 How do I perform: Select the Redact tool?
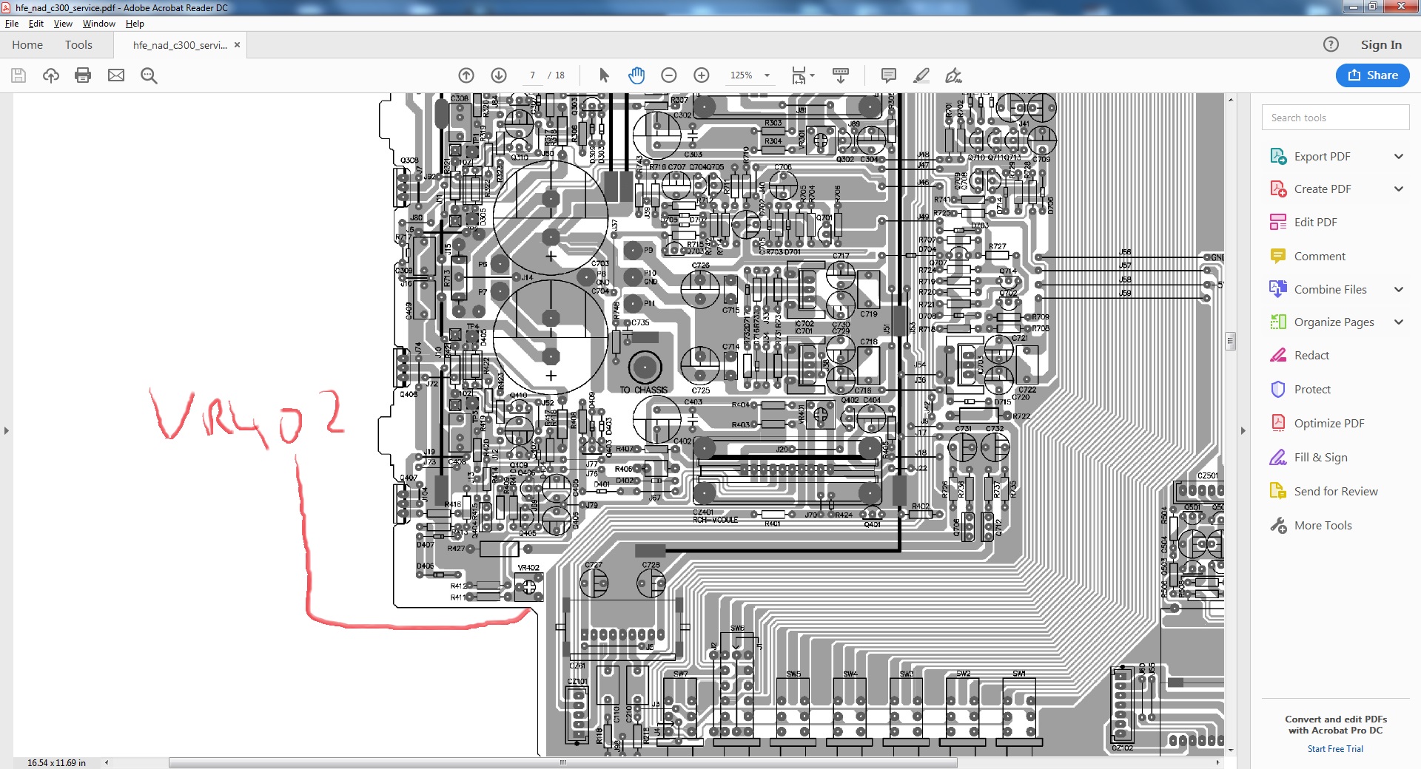(1311, 356)
